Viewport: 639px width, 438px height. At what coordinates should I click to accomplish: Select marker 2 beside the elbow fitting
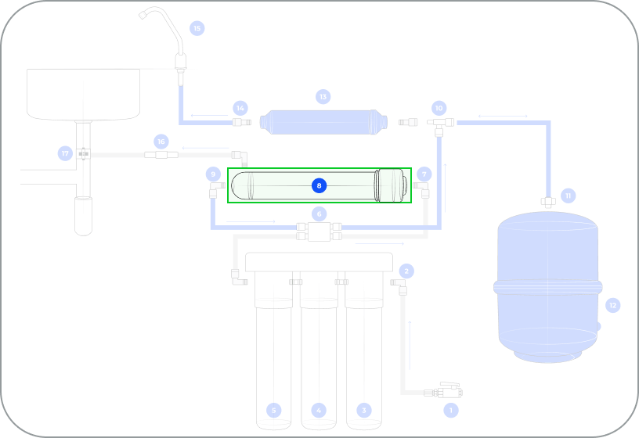click(x=406, y=271)
